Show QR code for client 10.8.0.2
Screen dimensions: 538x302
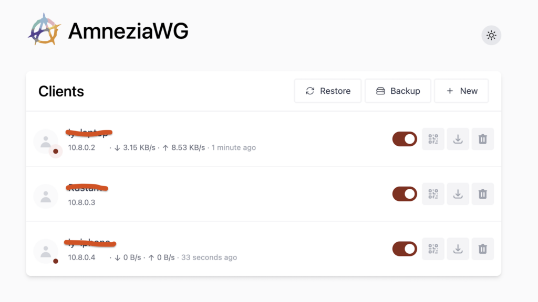[x=433, y=139]
